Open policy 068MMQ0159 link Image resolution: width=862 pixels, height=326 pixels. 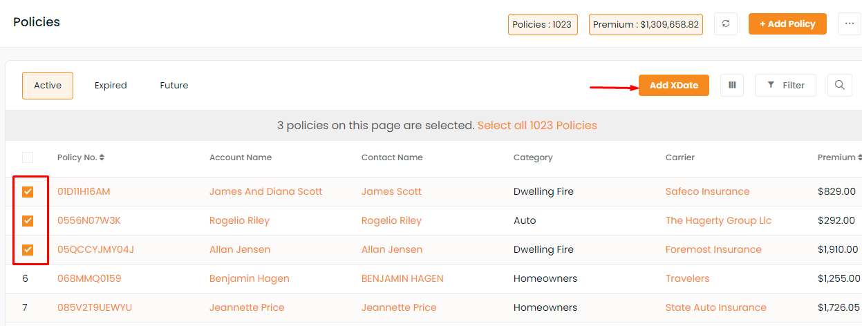tap(89, 278)
